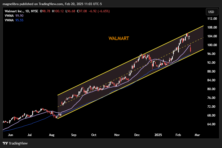The width and height of the screenshot is (222, 148).
Task: Click the 64.00 price axis label
Action: [211, 124]
